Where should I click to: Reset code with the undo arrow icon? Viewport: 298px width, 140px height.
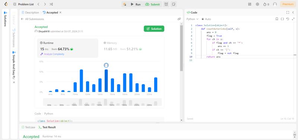click(288, 19)
